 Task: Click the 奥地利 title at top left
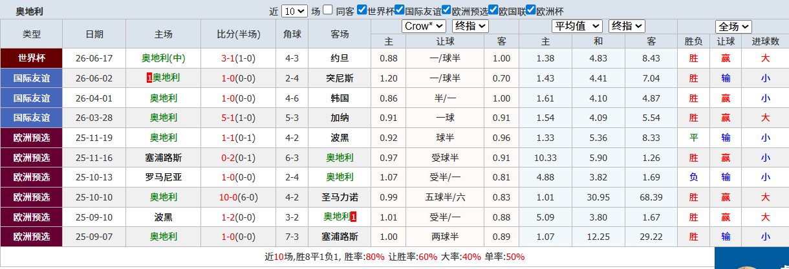[x=30, y=11]
